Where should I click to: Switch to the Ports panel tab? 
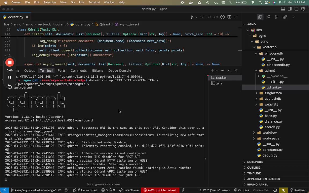61,70
